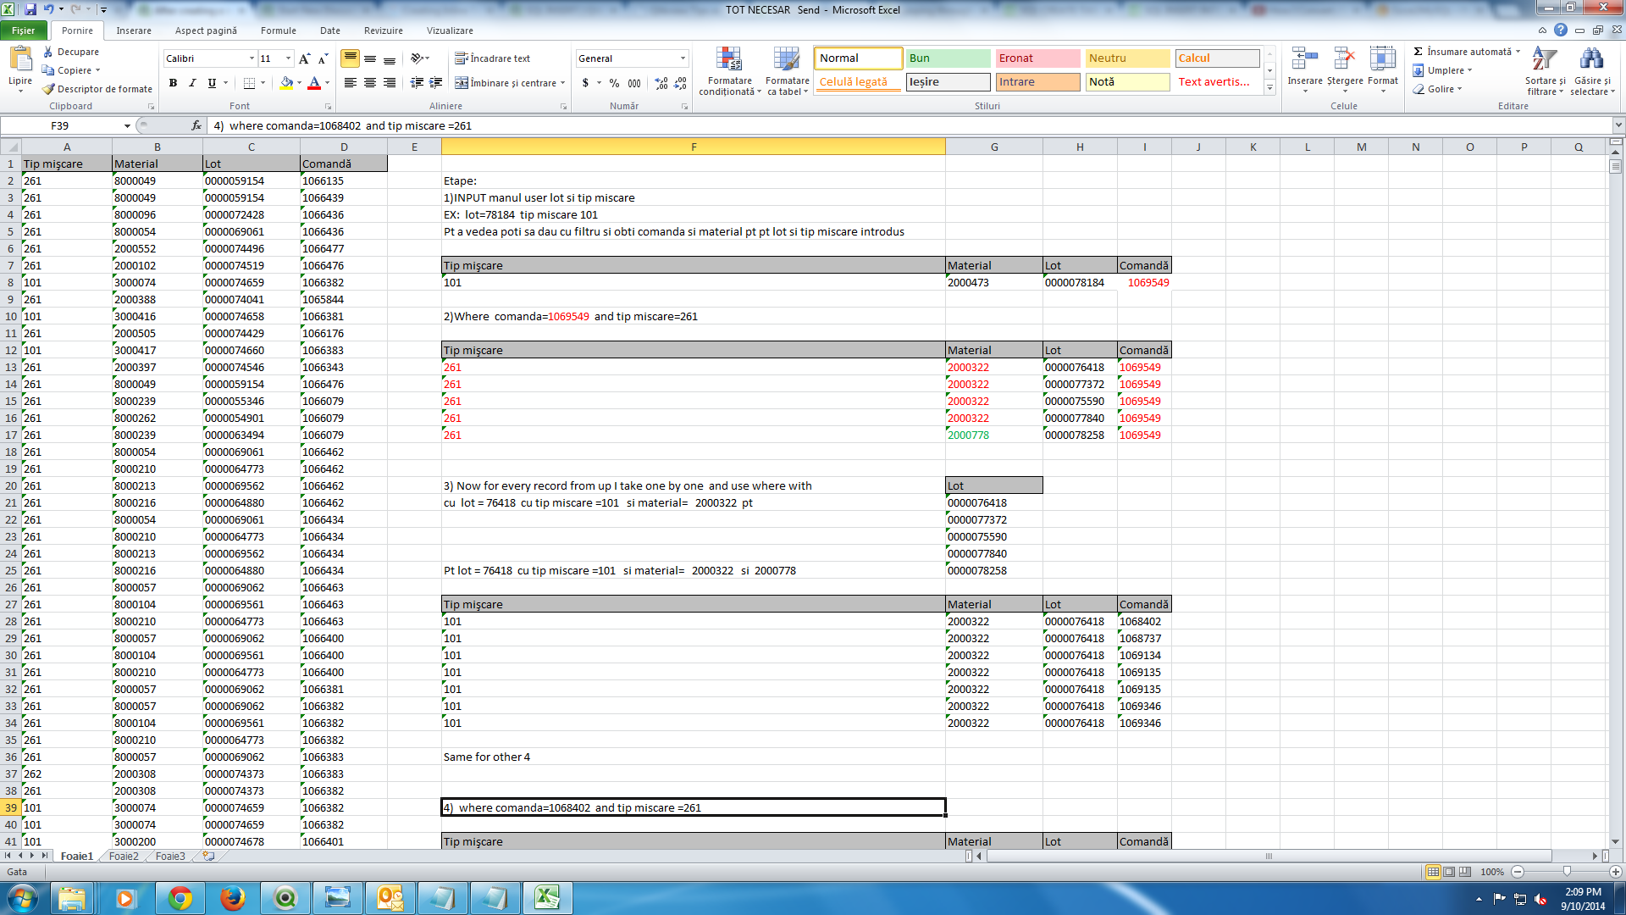Apply the Eronat cell style
Viewport: 1626px width, 915px height.
point(1037,58)
